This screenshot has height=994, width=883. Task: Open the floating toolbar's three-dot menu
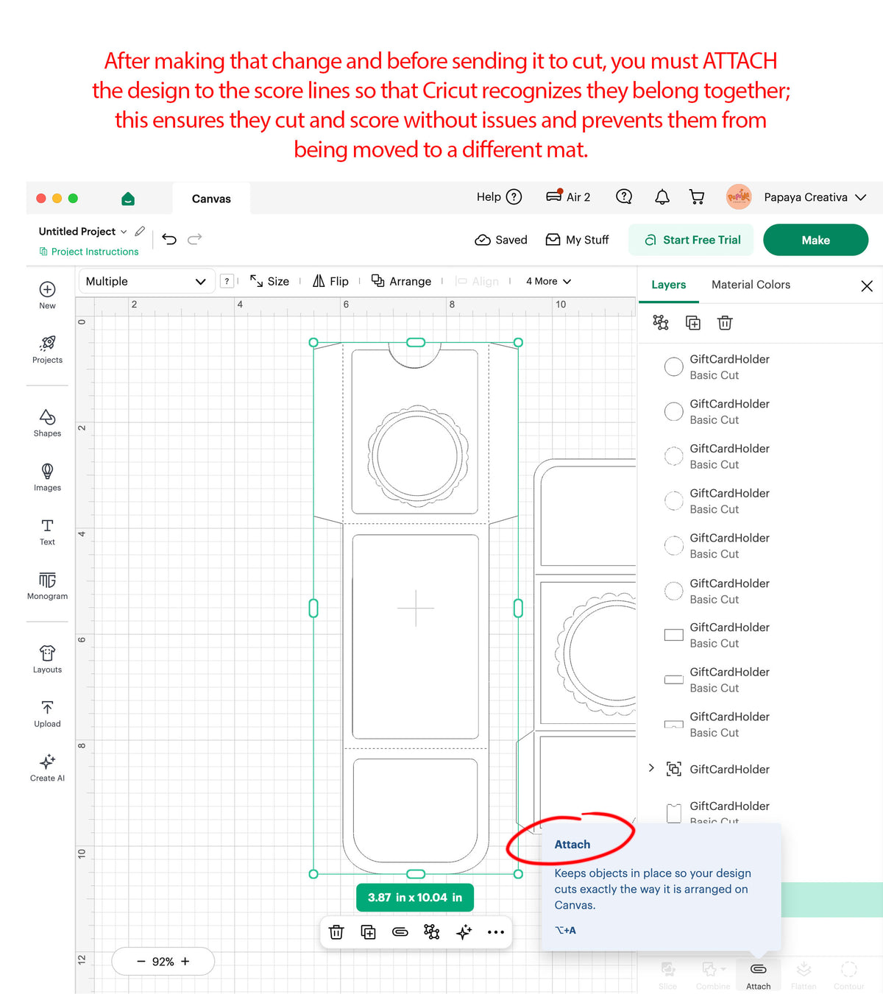[x=496, y=932]
